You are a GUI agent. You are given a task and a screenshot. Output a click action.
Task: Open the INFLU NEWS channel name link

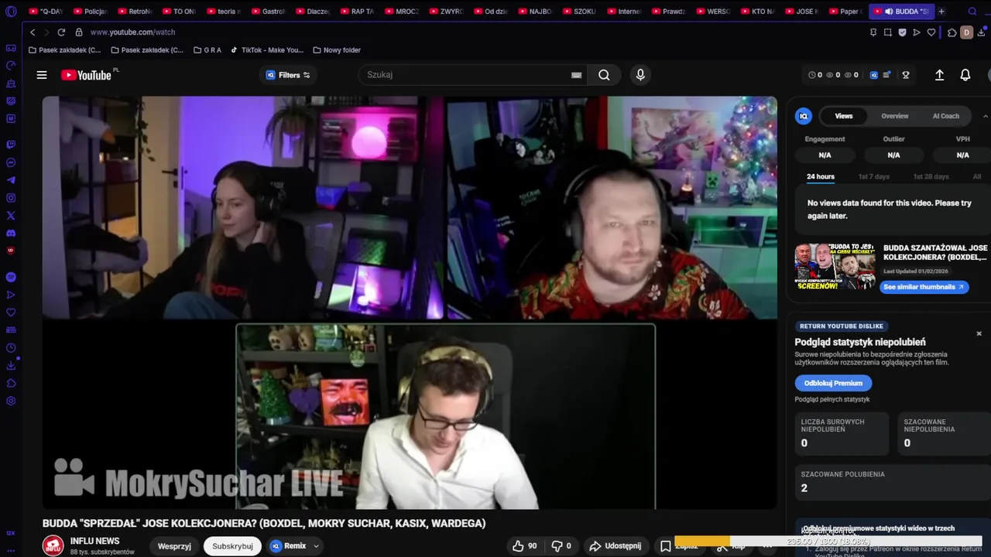[94, 541]
